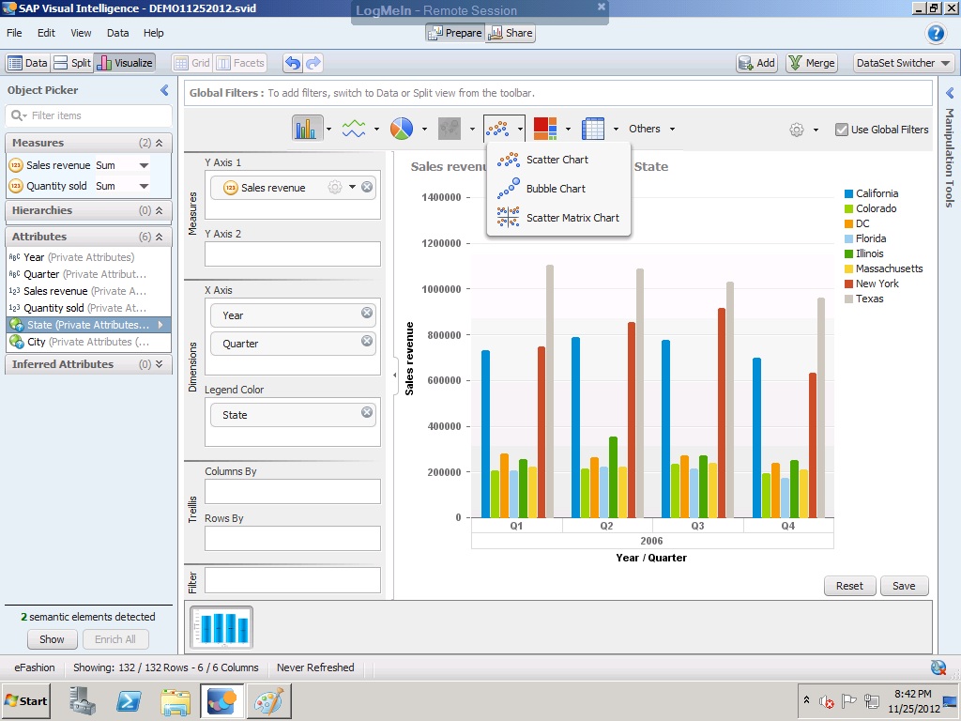Viewport: 961px width, 721px height.
Task: Select the City attribute in Object Picker
Action: coord(88,342)
